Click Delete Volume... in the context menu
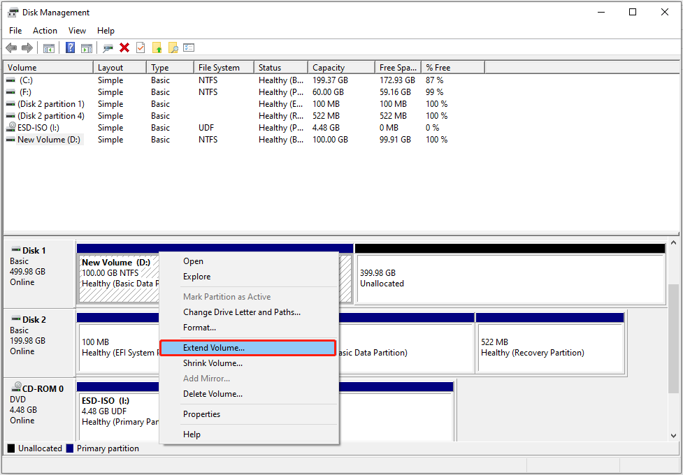683x475 pixels. pos(213,394)
